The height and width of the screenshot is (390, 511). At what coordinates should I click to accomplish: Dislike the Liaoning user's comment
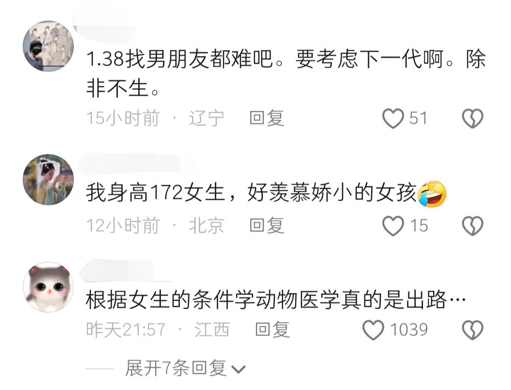pyautogui.click(x=473, y=118)
